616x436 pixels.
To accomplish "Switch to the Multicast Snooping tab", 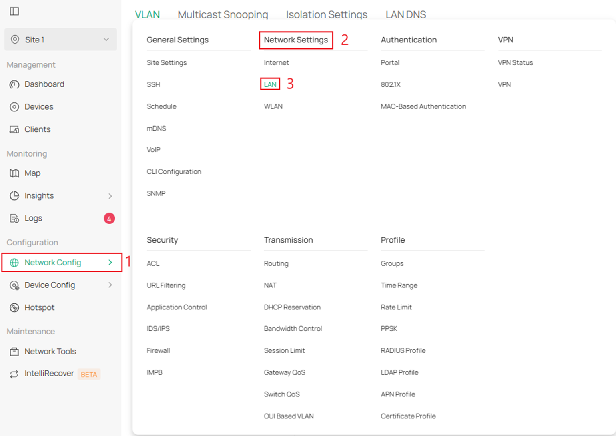I will click(x=223, y=14).
